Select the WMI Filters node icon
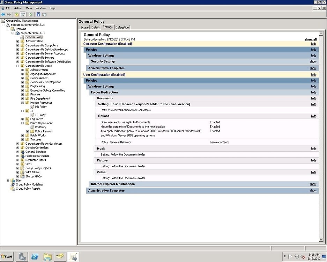The height and width of the screenshot is (262, 327). [23, 172]
